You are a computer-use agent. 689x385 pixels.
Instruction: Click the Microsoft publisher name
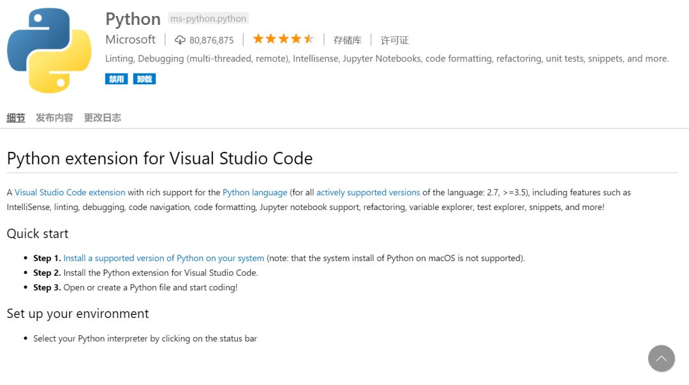130,40
